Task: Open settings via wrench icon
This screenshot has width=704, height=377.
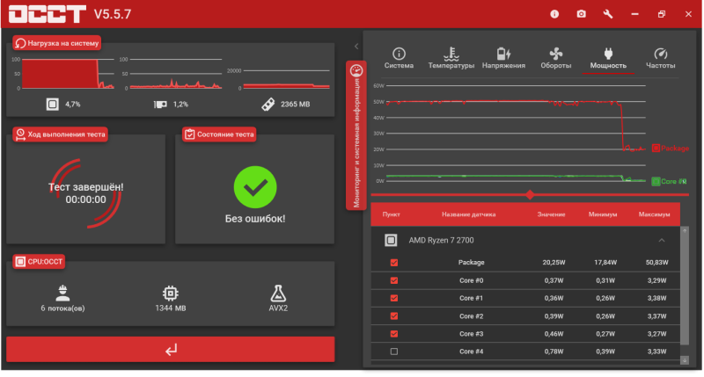Action: (607, 13)
